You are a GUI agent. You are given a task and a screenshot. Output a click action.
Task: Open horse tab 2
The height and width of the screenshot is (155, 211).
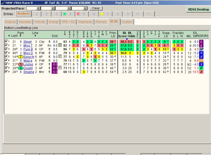tap(47, 14)
